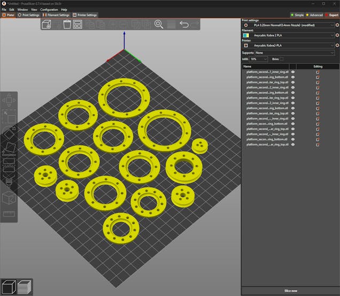340x296 pixels.
Task: Click the Undo arrow in toolbar
Action: [x=184, y=25]
